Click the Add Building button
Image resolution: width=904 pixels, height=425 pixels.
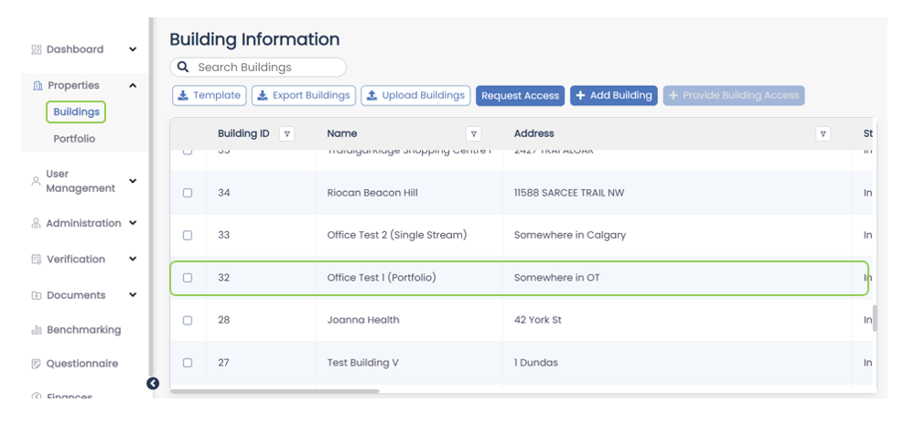coord(613,96)
